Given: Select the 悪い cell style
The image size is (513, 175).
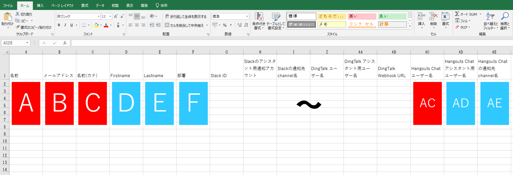Looking at the screenshot, I should 362,16.
